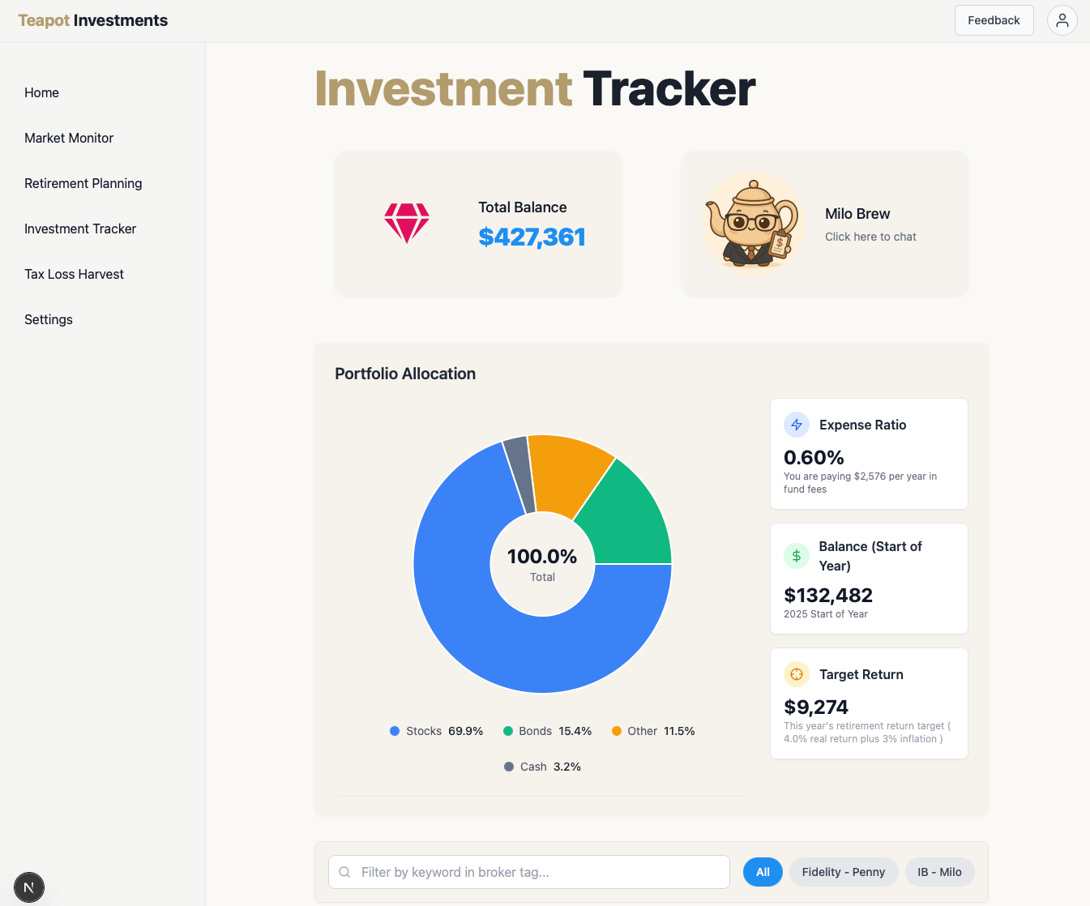Viewport: 1090px width, 906px height.
Task: Click the retirement return target description
Action: click(x=867, y=733)
